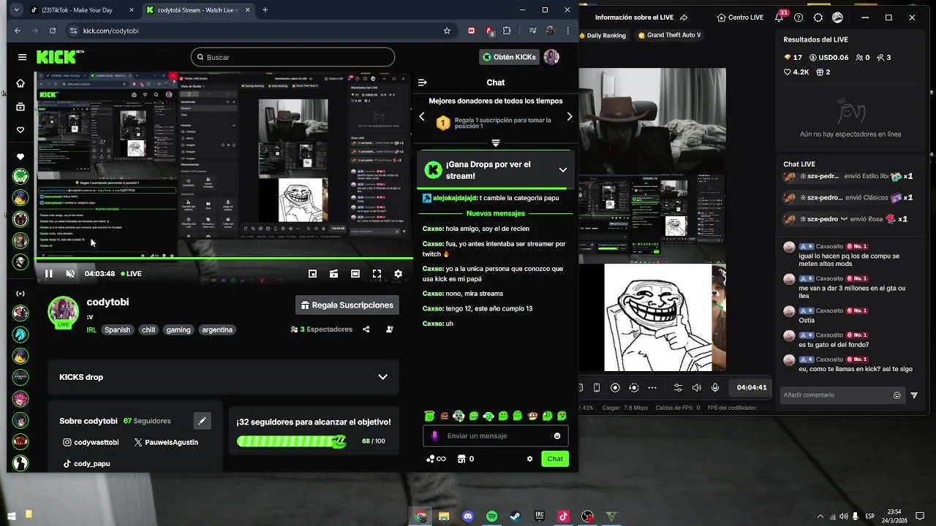Share the codytobi channel
Image resolution: width=936 pixels, height=526 pixels.
(x=366, y=329)
